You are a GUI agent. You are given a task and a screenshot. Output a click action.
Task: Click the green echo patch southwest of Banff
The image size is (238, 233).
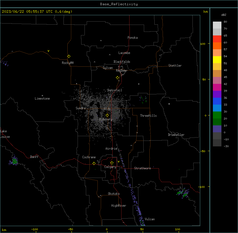coord(15,161)
